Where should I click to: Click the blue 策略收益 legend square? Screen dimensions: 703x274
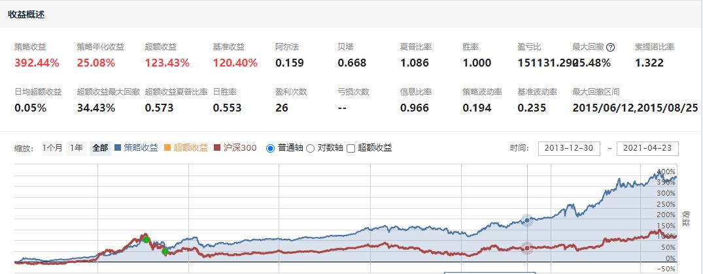pyautogui.click(x=118, y=148)
